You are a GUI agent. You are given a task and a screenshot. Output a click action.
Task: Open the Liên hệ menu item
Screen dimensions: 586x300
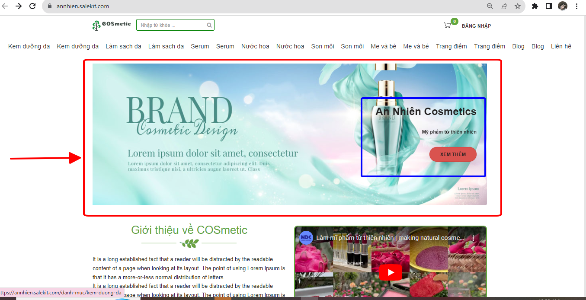[x=561, y=46]
